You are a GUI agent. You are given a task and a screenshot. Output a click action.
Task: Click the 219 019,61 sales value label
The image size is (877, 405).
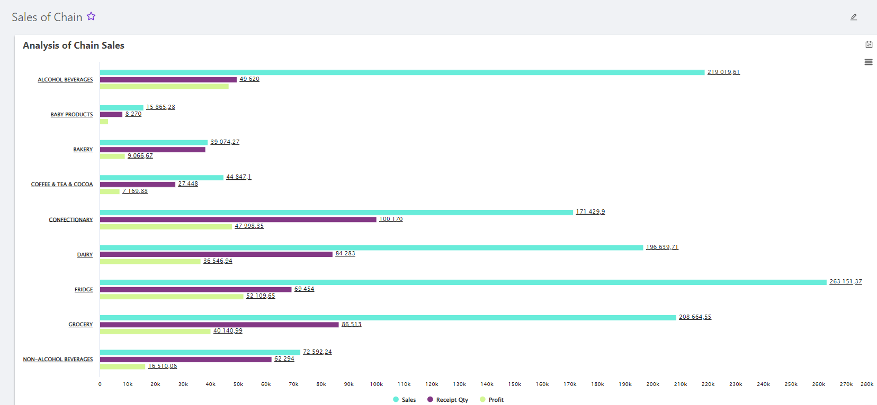tap(723, 72)
